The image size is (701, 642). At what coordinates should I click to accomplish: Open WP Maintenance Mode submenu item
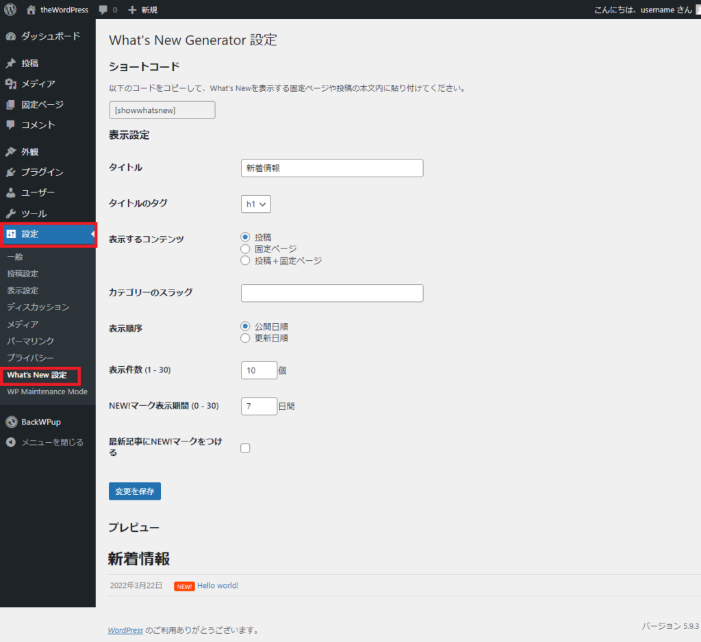coord(47,391)
